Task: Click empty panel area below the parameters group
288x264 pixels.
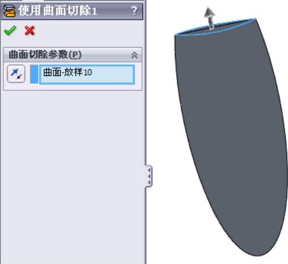Action: coord(72,170)
